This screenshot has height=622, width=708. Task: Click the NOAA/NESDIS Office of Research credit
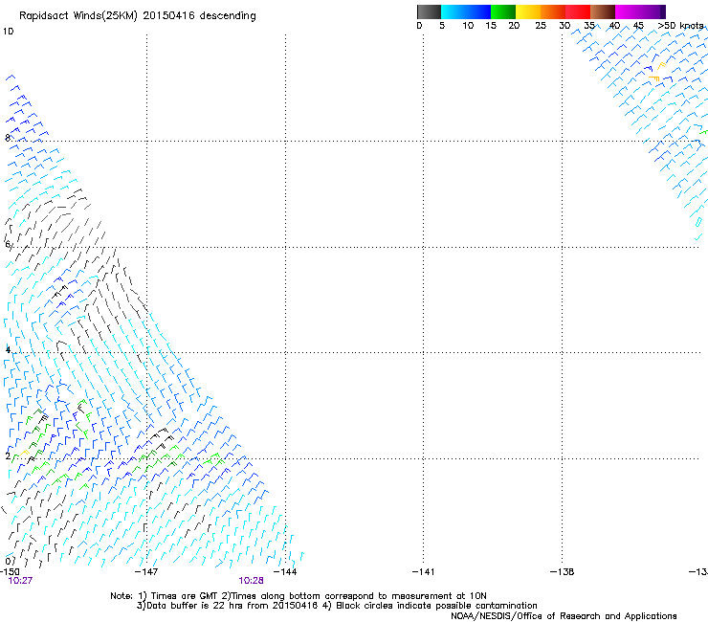pos(564,616)
